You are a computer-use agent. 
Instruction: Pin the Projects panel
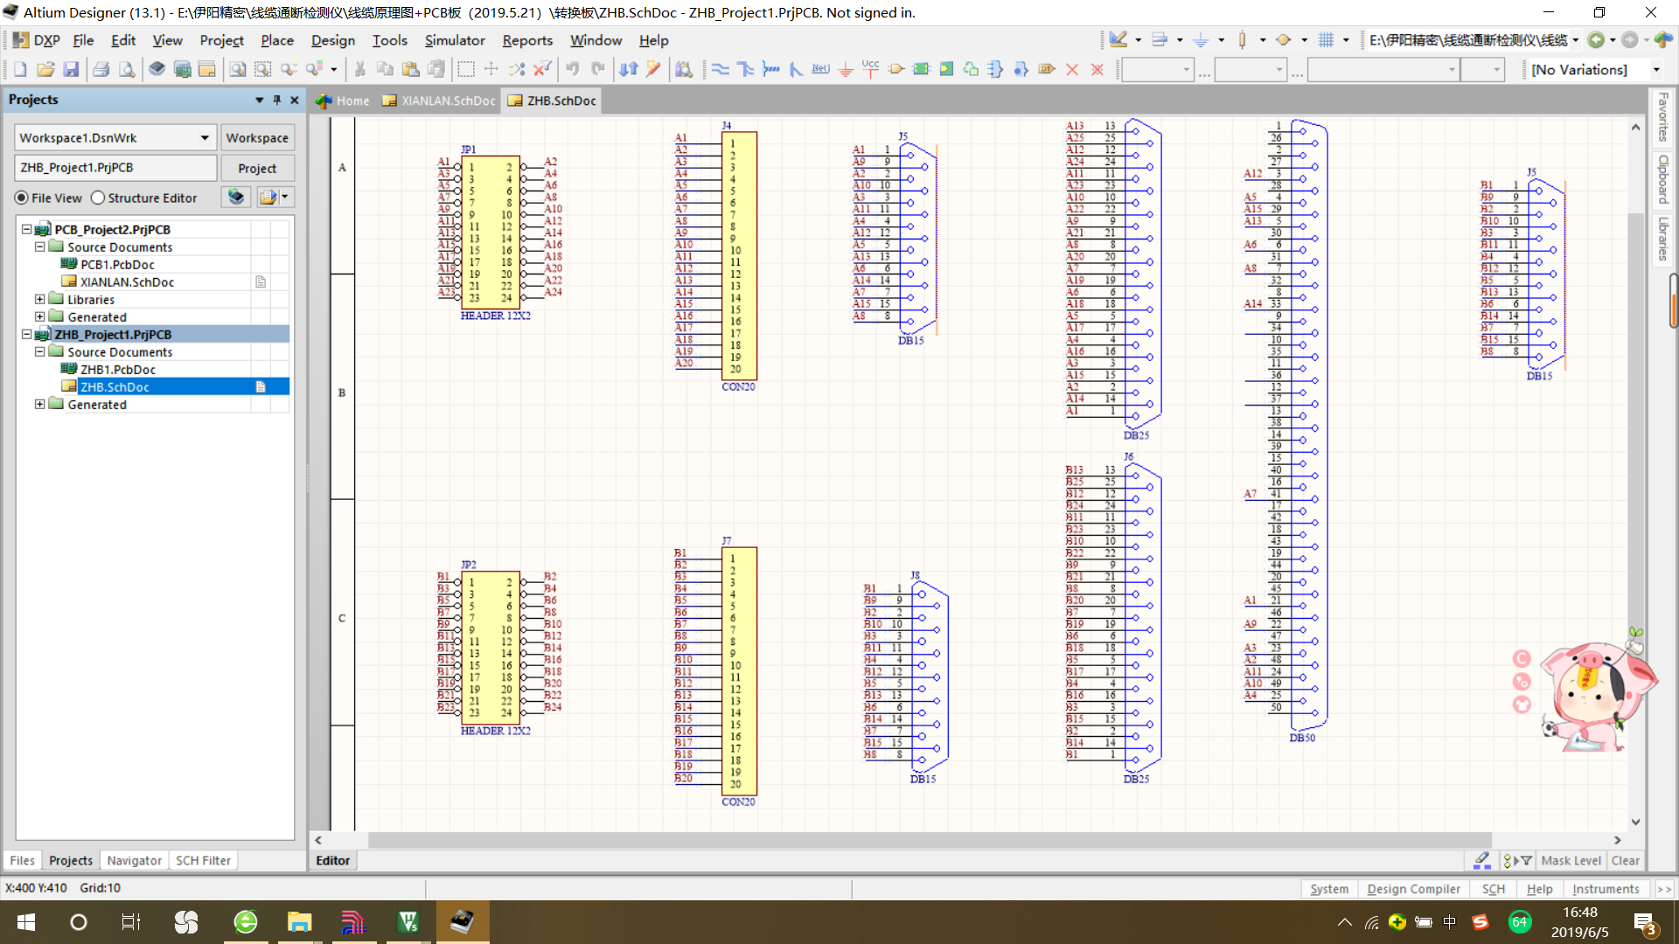[x=277, y=100]
